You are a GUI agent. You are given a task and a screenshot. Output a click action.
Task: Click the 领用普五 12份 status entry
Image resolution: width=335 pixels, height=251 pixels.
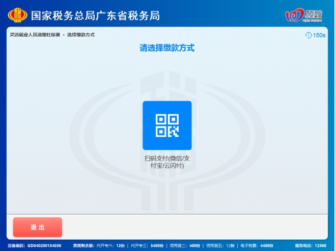coord(220,246)
